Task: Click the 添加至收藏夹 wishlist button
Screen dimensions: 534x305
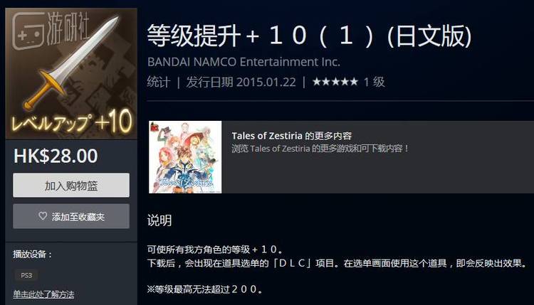Action: click(x=71, y=216)
